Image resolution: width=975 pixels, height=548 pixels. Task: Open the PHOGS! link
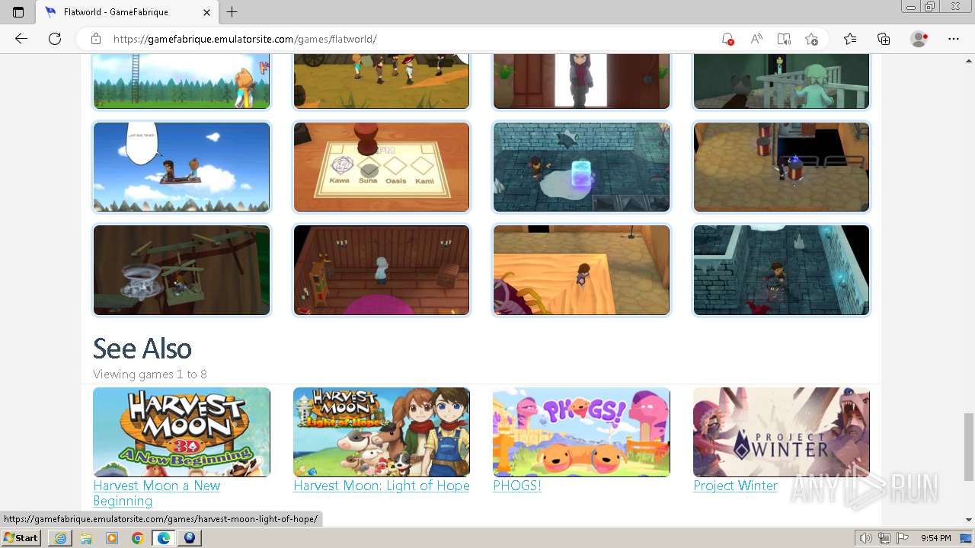click(x=517, y=486)
